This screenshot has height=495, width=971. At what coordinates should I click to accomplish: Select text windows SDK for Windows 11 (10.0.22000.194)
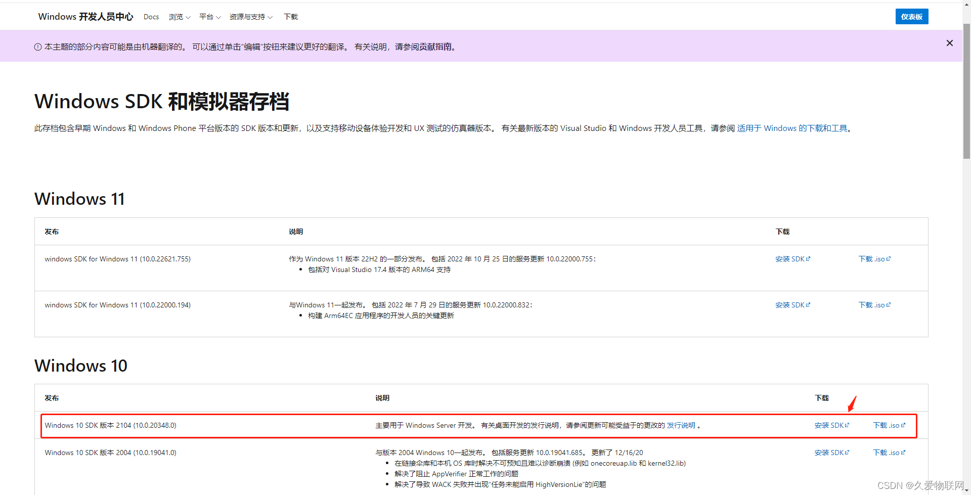click(x=117, y=305)
